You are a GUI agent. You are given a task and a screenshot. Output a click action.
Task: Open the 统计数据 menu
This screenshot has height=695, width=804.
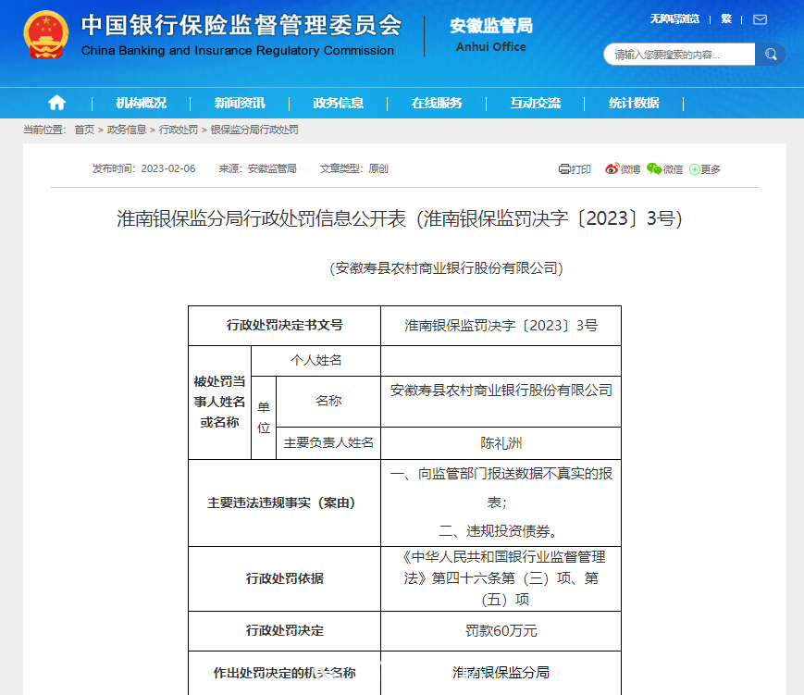(x=634, y=103)
